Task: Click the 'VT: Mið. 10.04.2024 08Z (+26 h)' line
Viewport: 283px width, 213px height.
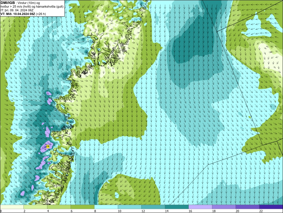Action: tap(23, 14)
